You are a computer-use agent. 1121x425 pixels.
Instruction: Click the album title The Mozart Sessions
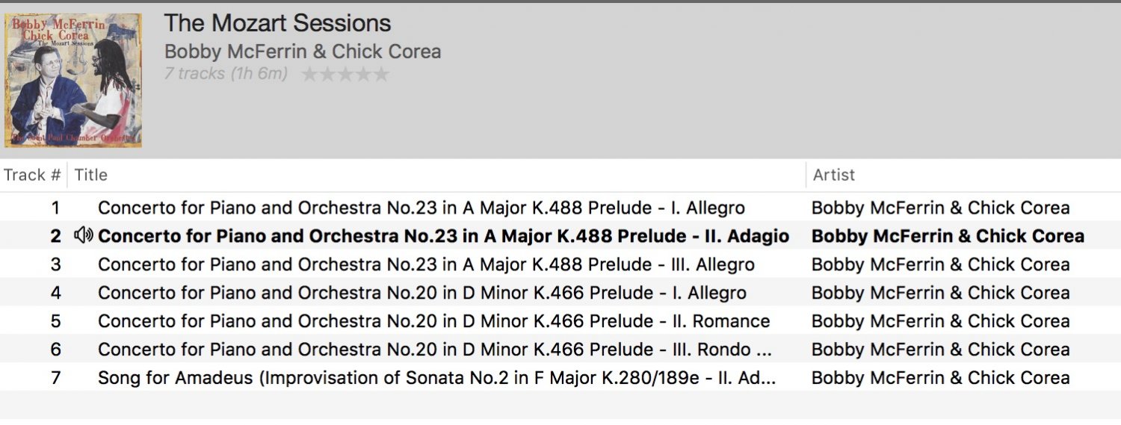(x=277, y=23)
